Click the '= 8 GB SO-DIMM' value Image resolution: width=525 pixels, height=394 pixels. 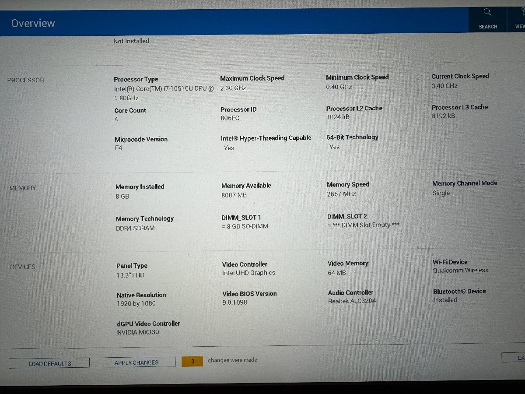pyautogui.click(x=245, y=226)
